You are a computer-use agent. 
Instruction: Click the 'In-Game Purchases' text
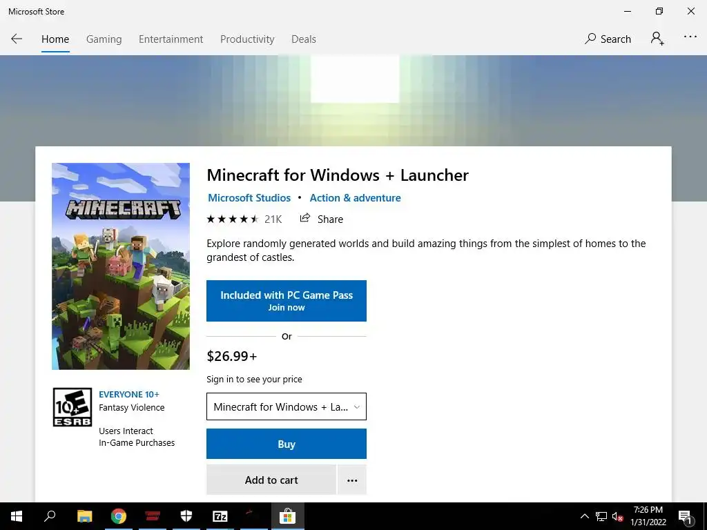(137, 442)
